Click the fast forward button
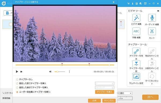The width and height of the screenshot is (161, 103). coord(21,72)
